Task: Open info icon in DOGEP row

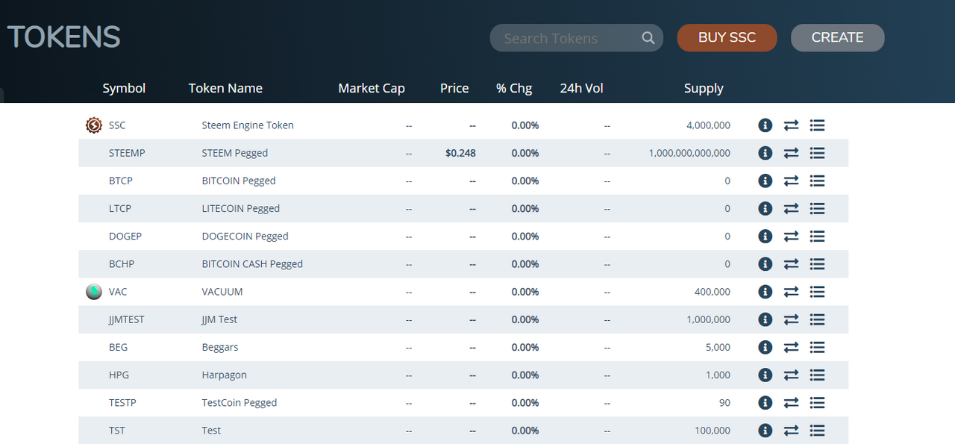Action: pos(765,236)
